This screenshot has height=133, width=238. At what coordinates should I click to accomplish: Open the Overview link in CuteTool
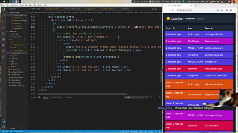click(x=190, y=19)
